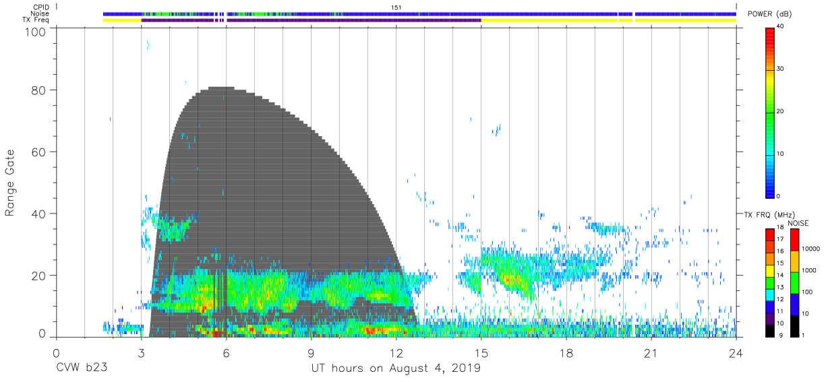Click the x-axis tick label '15'

tap(481, 354)
